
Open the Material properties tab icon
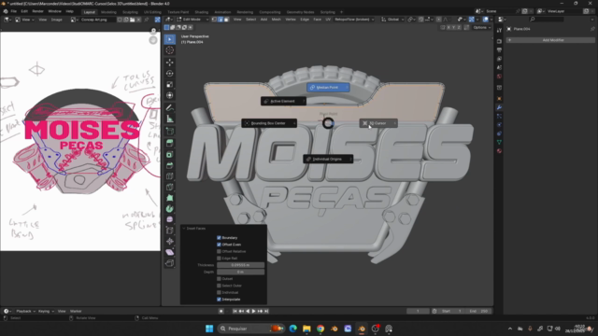499,151
